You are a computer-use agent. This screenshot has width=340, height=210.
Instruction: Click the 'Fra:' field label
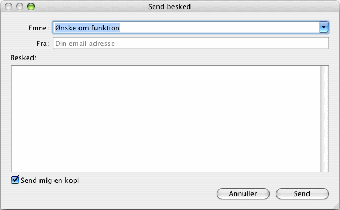tap(43, 44)
